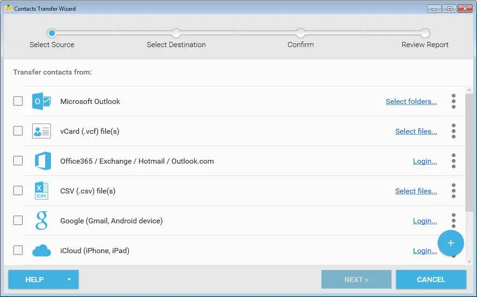This screenshot has height=297, width=477.
Task: Maximize the Contacts Transfer Wizard window
Action: pyautogui.click(x=449, y=8)
